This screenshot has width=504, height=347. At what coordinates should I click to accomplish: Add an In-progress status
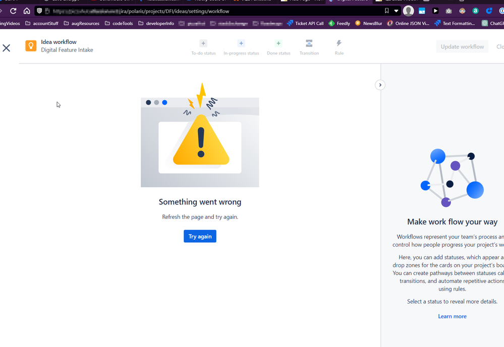click(x=241, y=47)
